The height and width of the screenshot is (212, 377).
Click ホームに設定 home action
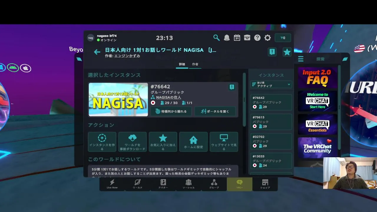coord(194,142)
